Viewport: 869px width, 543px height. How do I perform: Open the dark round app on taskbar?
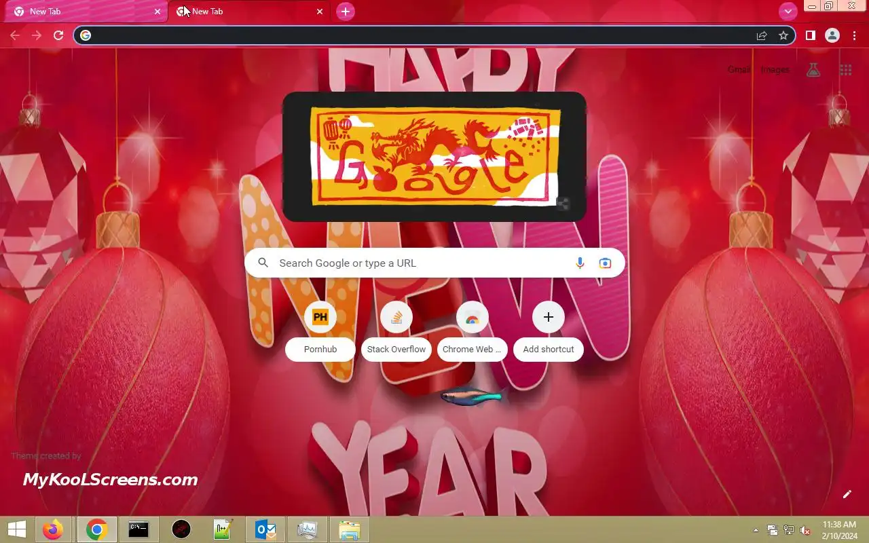181,529
